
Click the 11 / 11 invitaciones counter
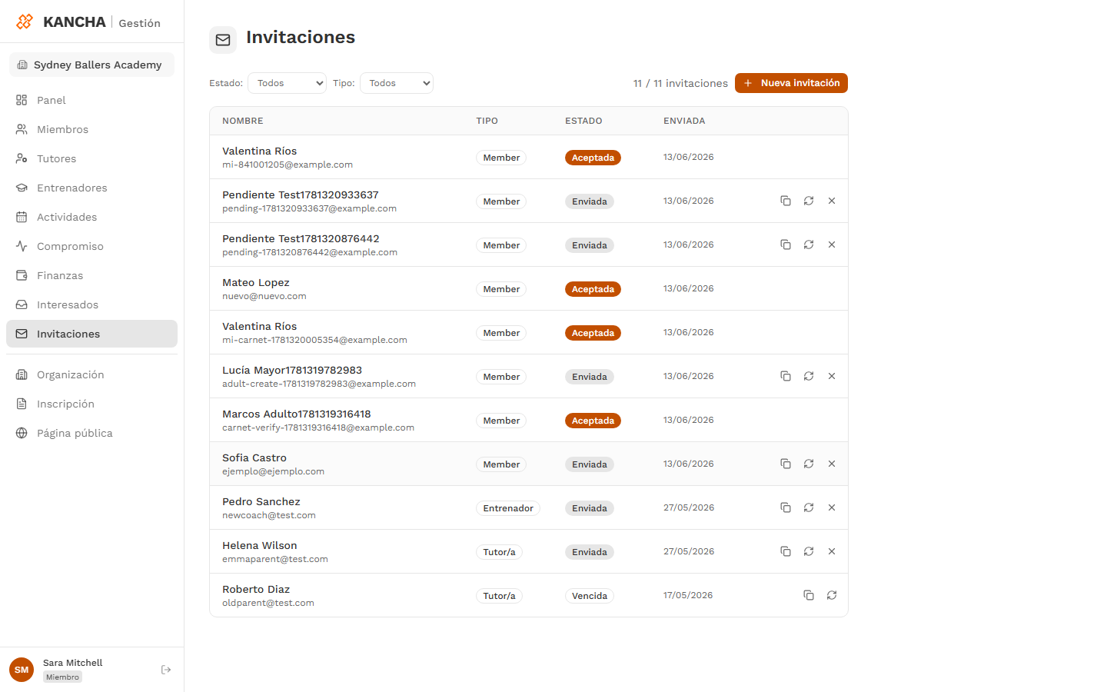[x=680, y=83]
